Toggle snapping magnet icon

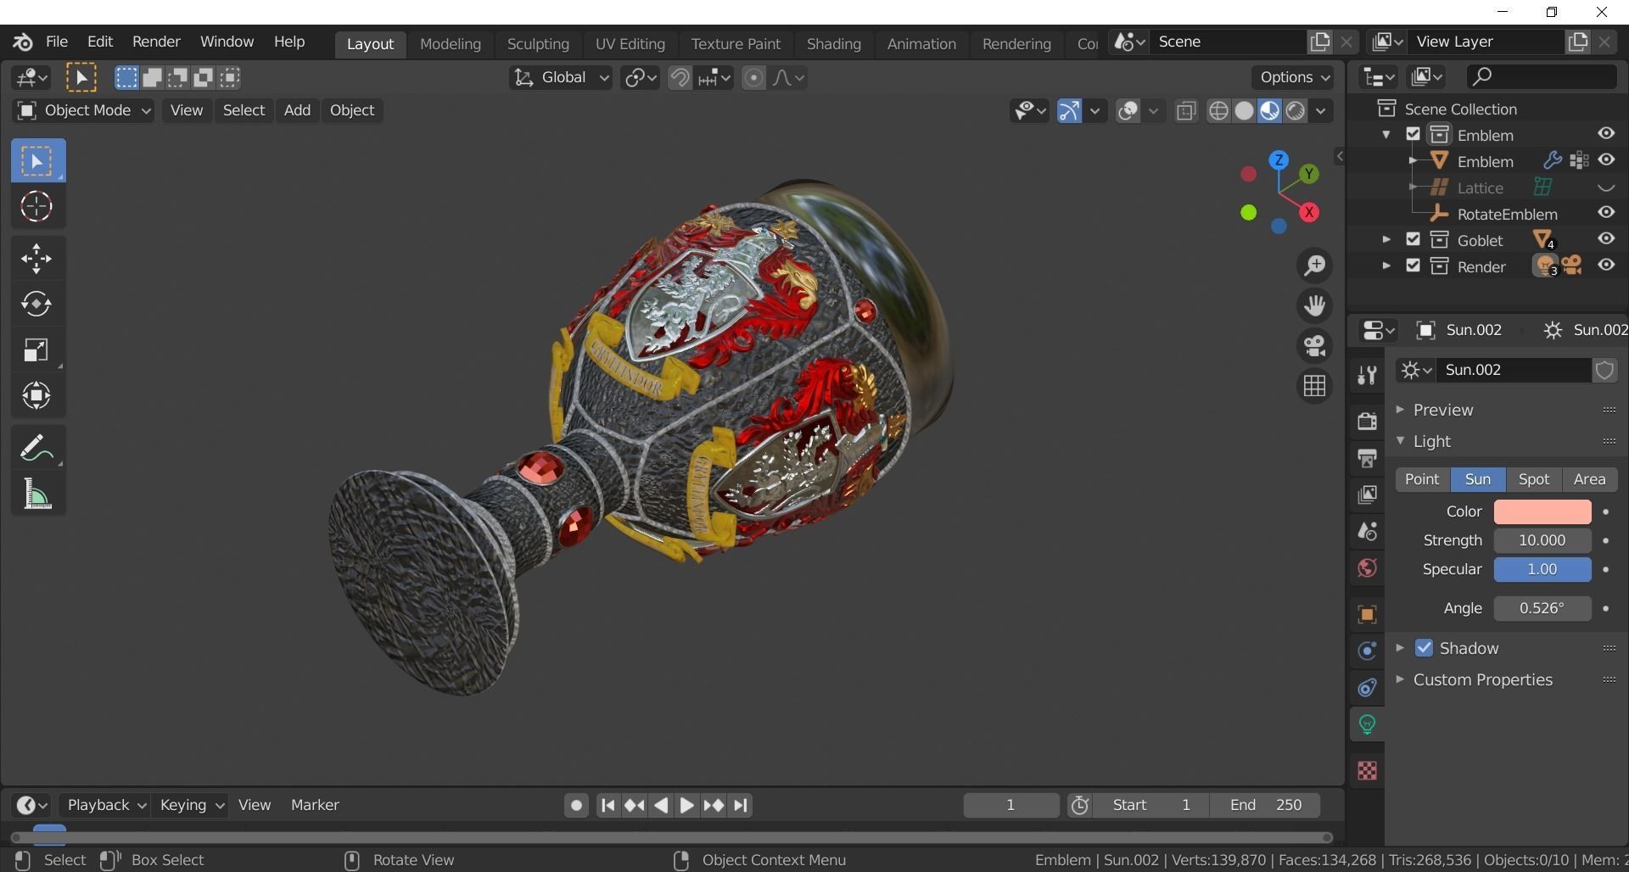click(x=680, y=78)
